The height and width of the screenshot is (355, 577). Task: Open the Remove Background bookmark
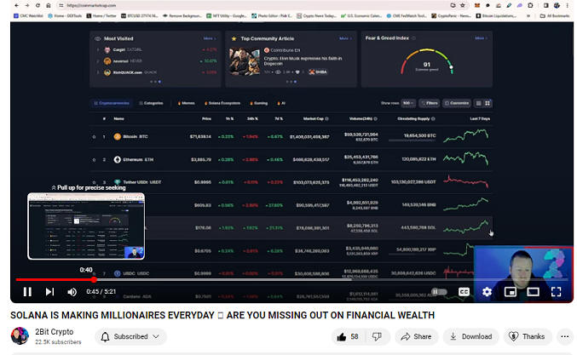click(x=182, y=16)
